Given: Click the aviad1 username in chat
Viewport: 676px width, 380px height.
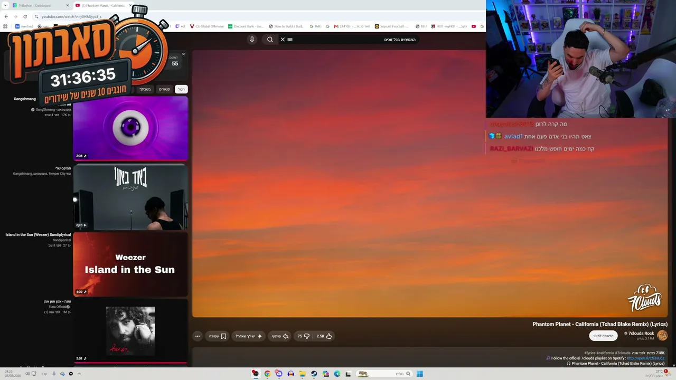Looking at the screenshot, I should coord(513,137).
